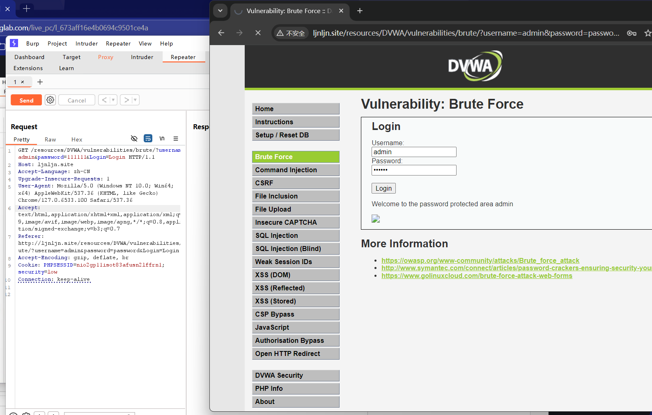The height and width of the screenshot is (415, 652).
Task: Select Hex request view tab
Action: 77,139
